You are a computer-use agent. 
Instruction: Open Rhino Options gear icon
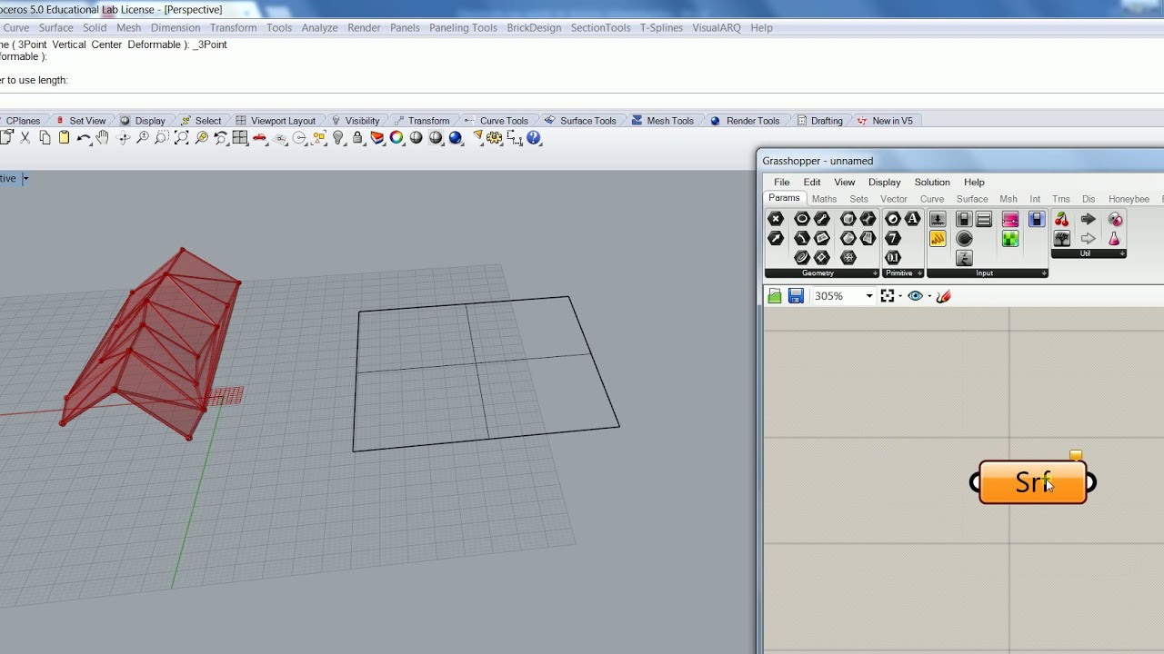click(495, 138)
